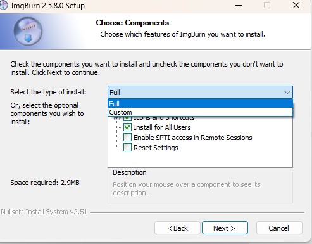Click the ImgBurn title bar app icon
312x244 pixels.
3,5
